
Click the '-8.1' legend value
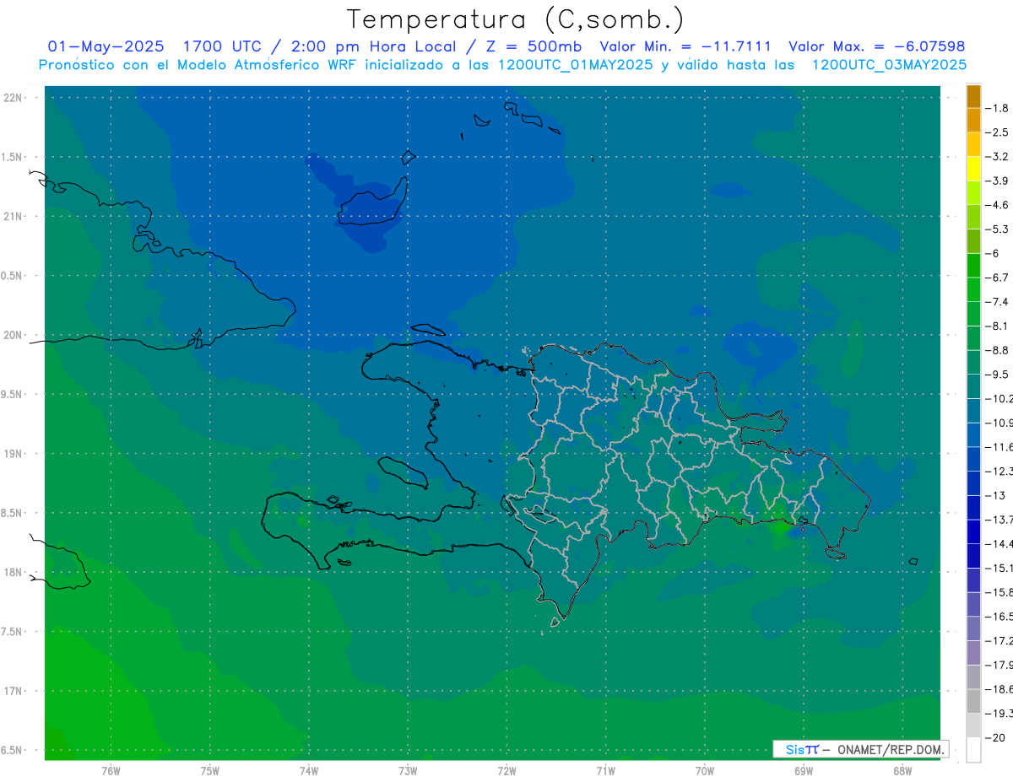point(997,326)
